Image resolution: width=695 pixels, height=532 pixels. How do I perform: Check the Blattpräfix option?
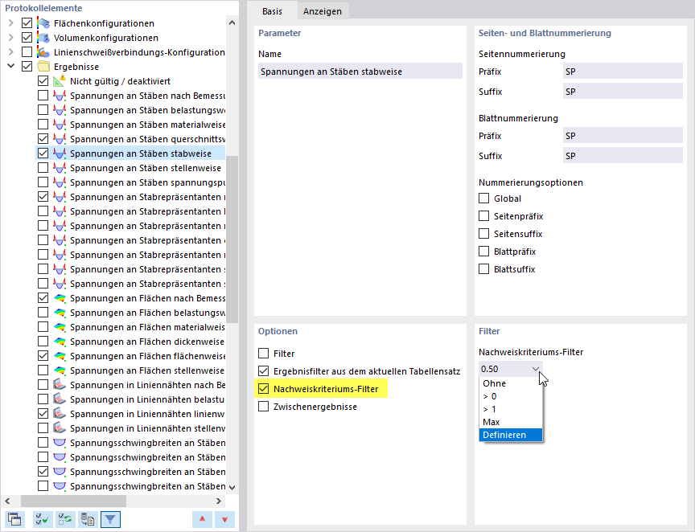[484, 252]
